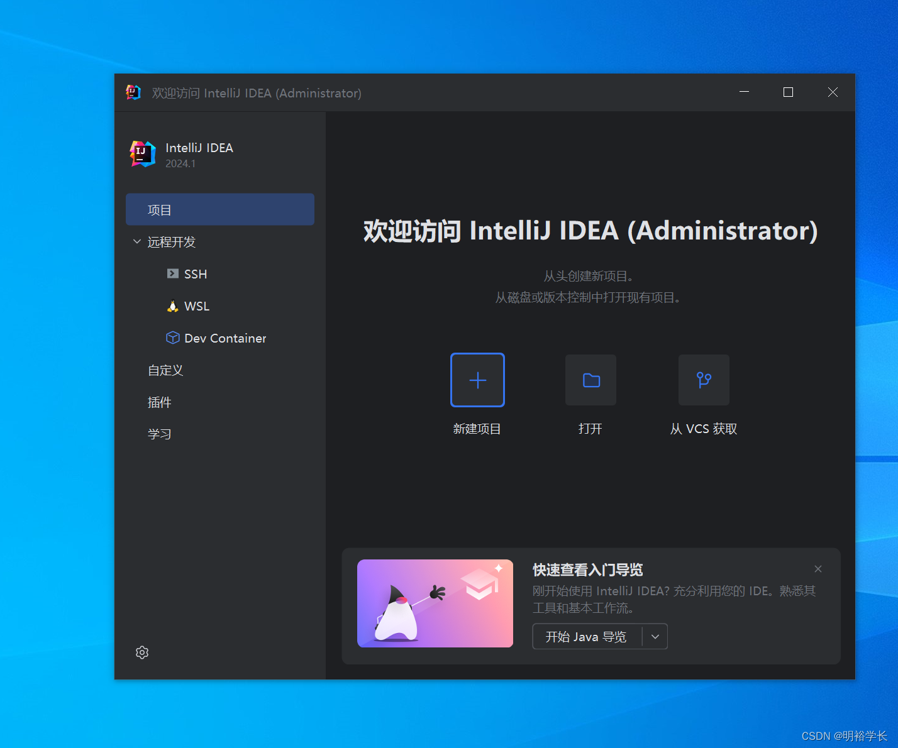Dismiss the onboarding tour banner

[x=818, y=569]
